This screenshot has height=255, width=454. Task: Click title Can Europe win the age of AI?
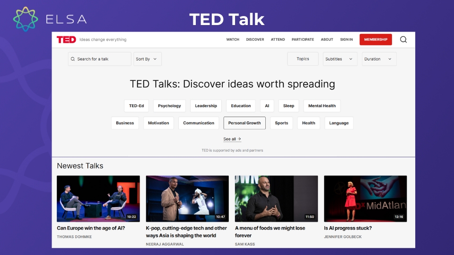(91, 228)
